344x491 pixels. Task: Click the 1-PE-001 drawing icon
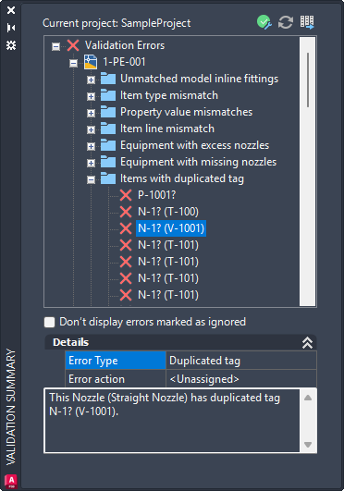point(91,62)
